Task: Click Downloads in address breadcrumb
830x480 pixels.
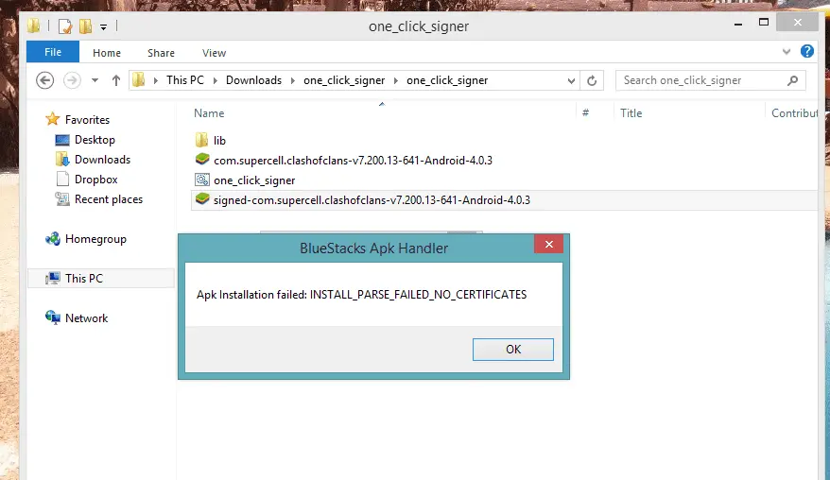Action: 253,80
